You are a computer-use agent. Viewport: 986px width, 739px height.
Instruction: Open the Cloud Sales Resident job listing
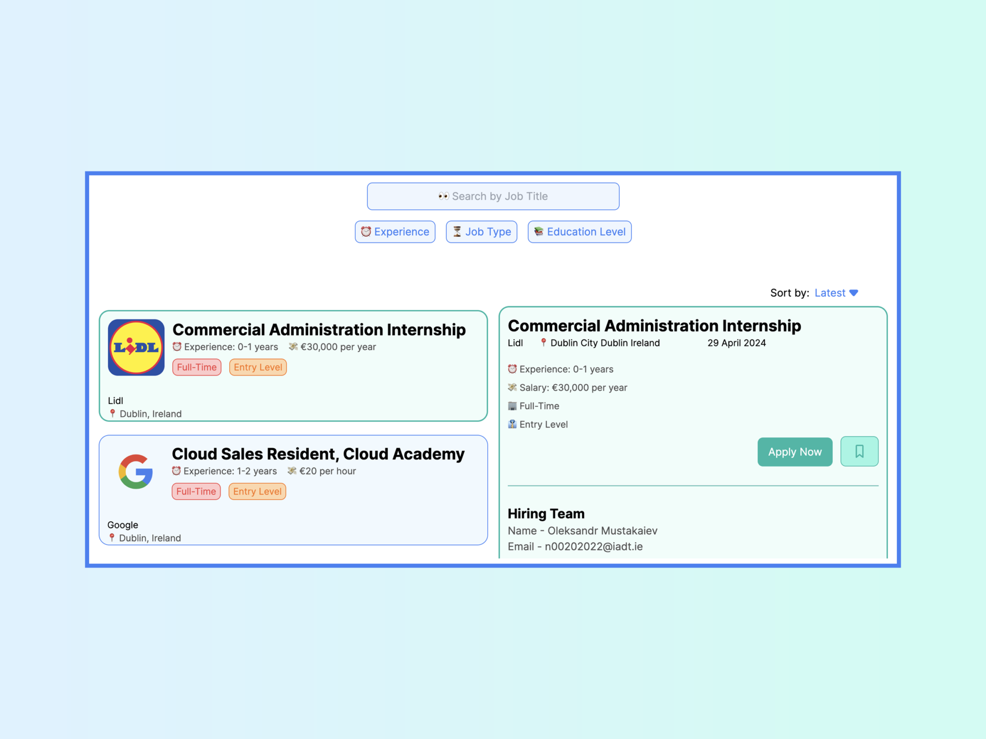(x=318, y=454)
